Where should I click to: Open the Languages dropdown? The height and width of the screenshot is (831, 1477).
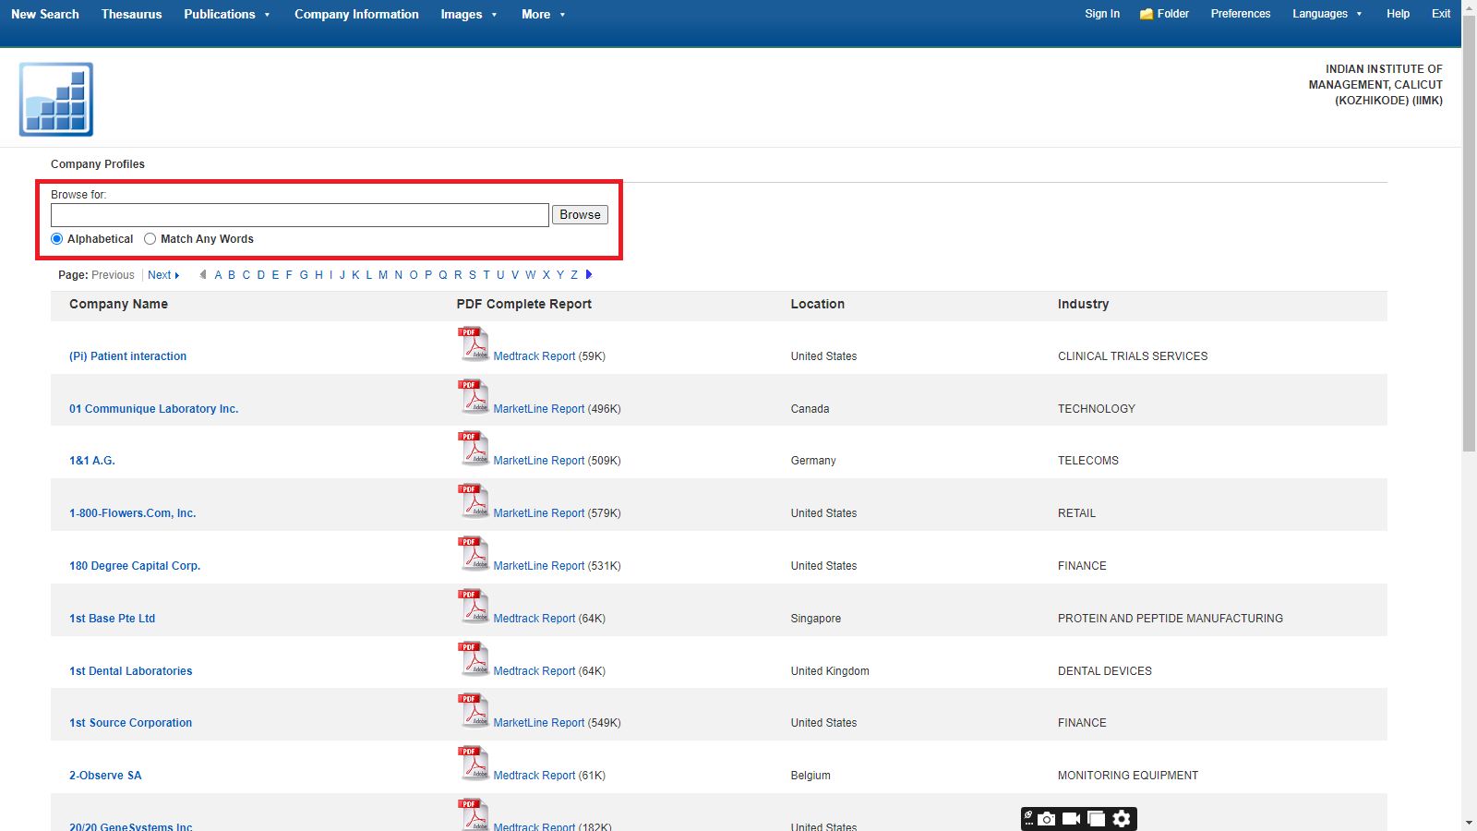[x=1327, y=14]
